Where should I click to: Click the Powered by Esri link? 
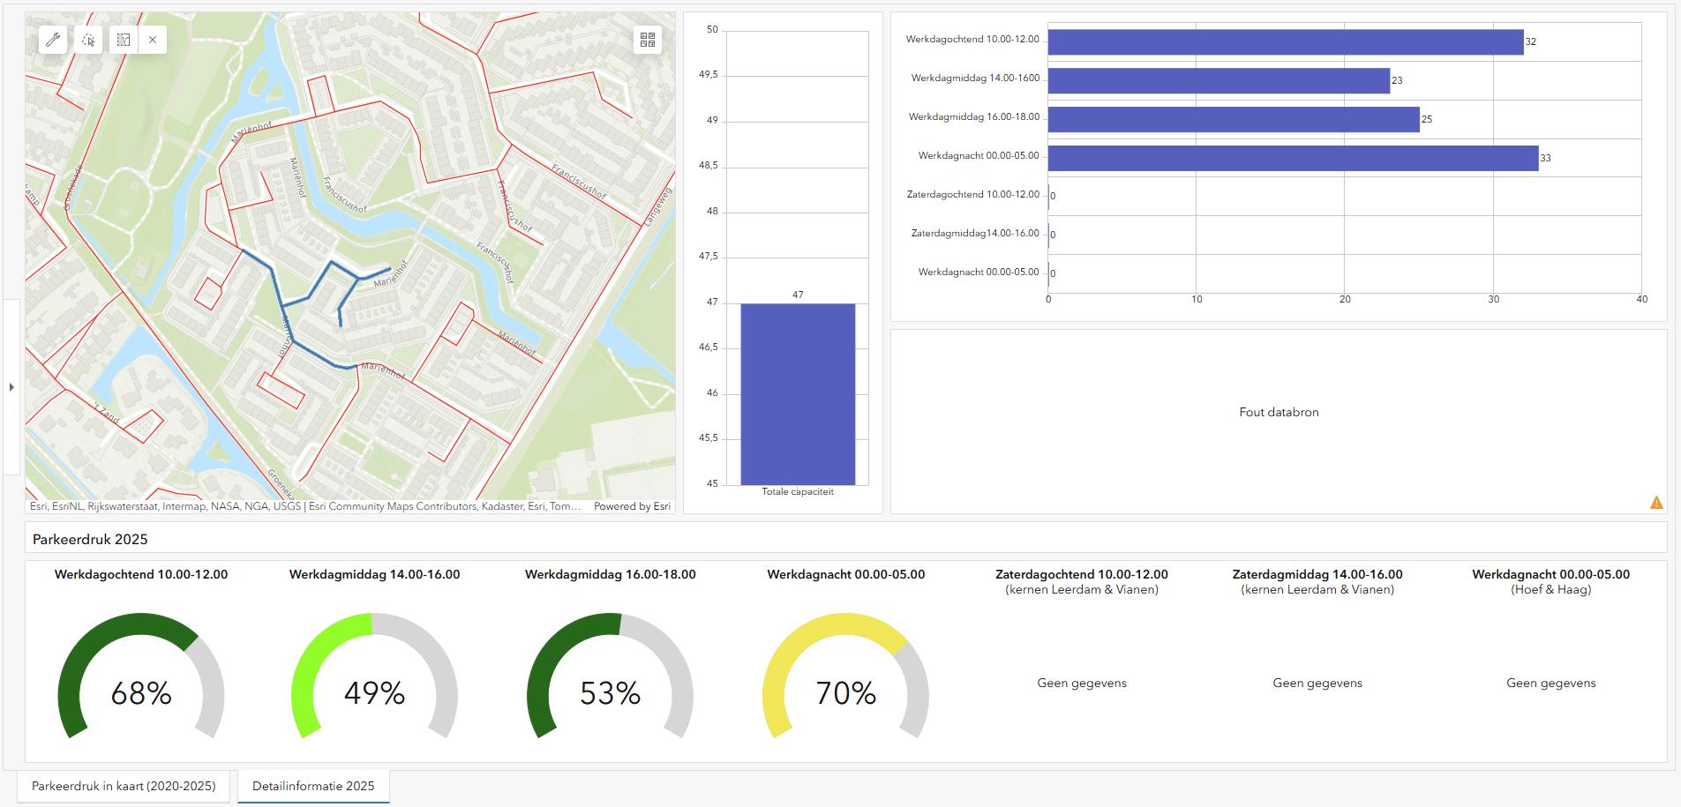tap(632, 507)
